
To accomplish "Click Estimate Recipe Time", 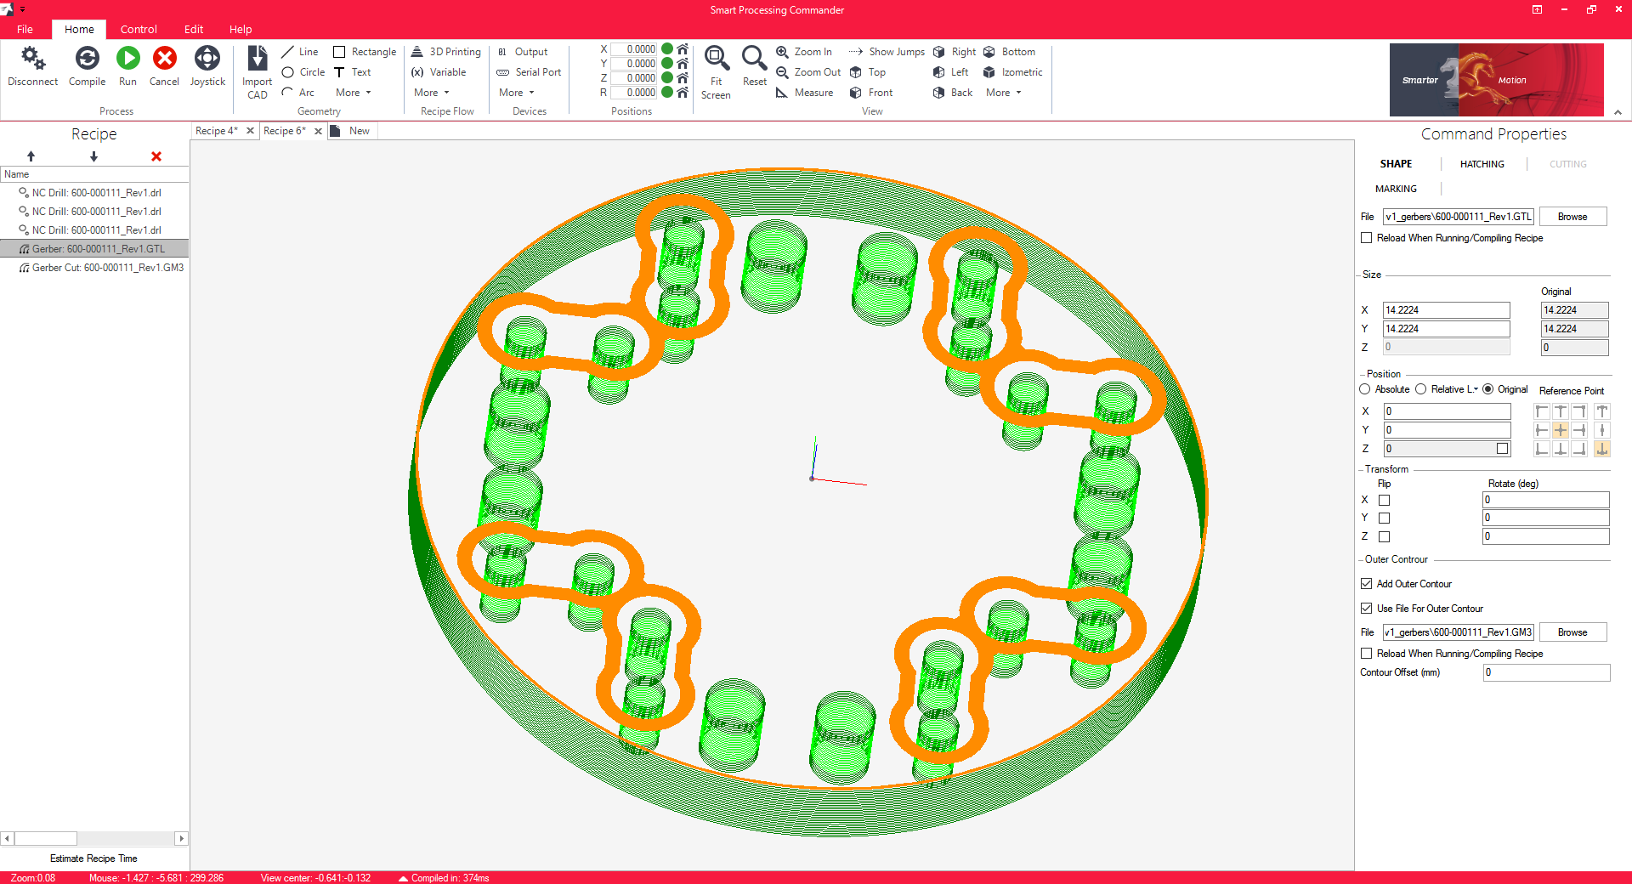I will [x=93, y=858].
